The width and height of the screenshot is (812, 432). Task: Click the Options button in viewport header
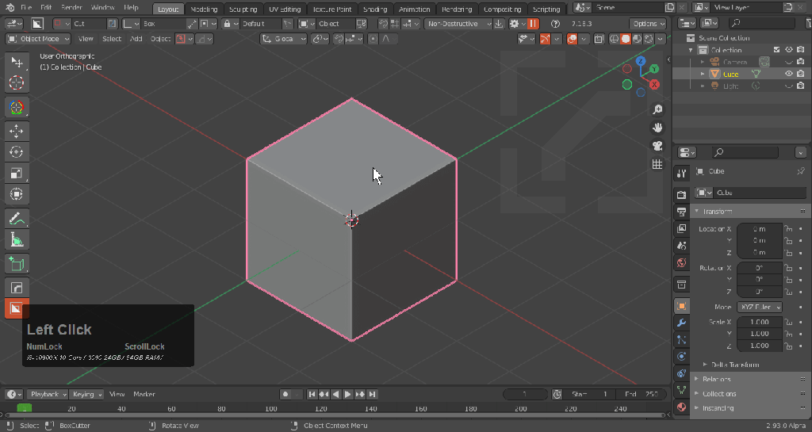pyautogui.click(x=649, y=24)
